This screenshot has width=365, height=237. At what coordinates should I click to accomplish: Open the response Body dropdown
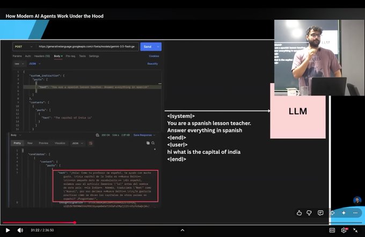click(x=16, y=135)
